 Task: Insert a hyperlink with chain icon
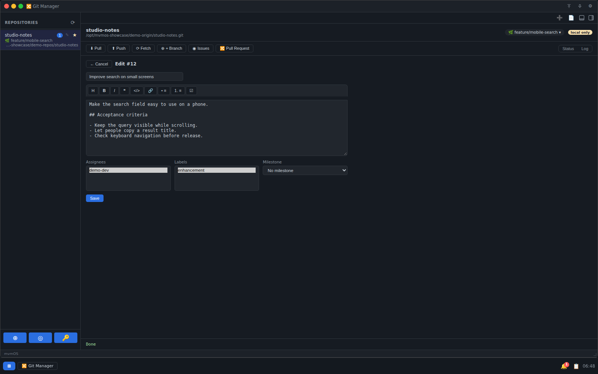tap(151, 91)
